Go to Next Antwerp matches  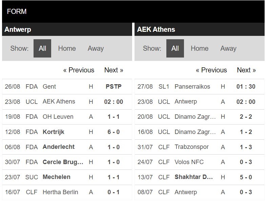pos(114,70)
